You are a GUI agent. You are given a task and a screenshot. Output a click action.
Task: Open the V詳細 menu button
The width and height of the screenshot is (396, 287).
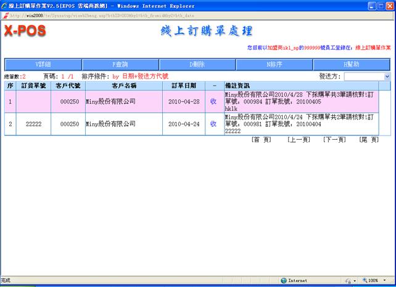click(x=43, y=64)
